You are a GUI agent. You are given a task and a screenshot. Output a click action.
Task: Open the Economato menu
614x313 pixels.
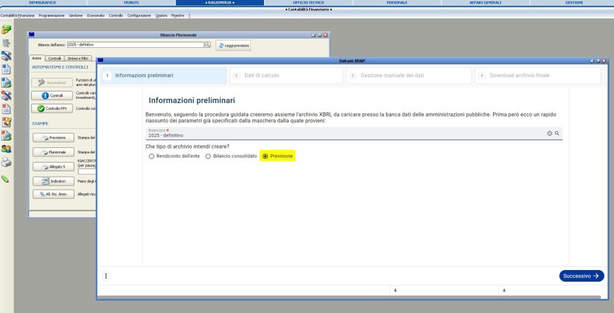96,16
